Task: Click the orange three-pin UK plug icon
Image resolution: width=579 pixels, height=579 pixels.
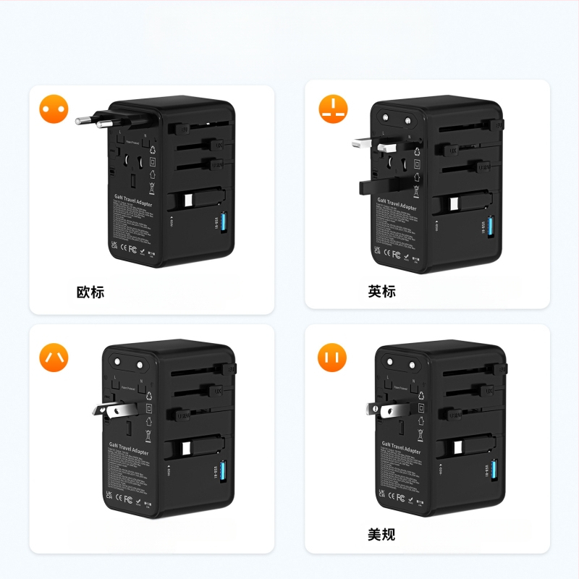Action: (333, 109)
